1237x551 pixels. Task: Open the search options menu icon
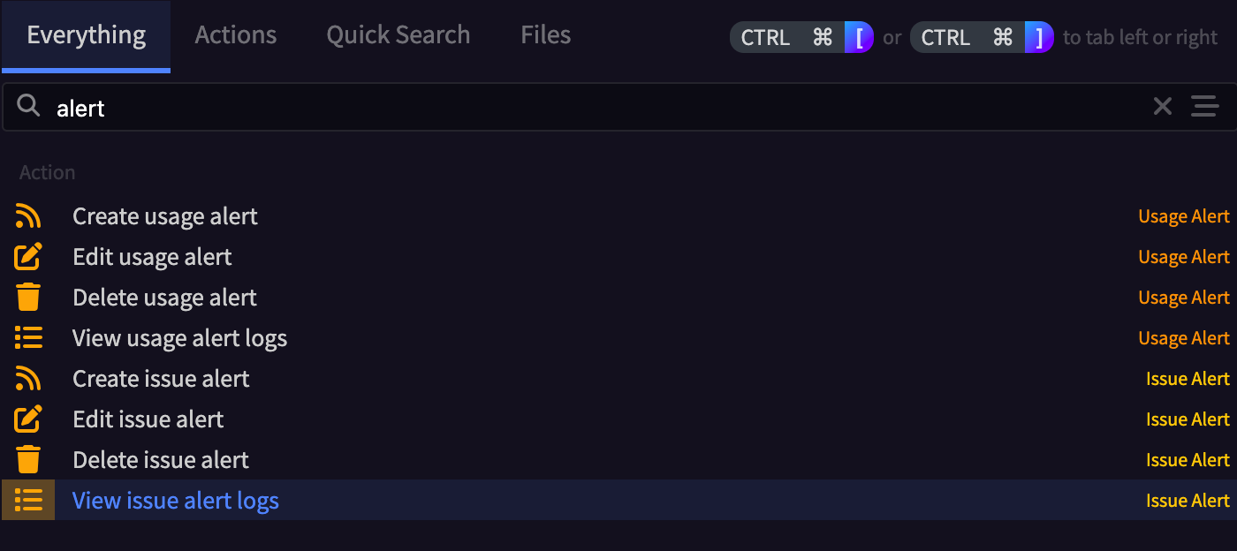(x=1204, y=107)
